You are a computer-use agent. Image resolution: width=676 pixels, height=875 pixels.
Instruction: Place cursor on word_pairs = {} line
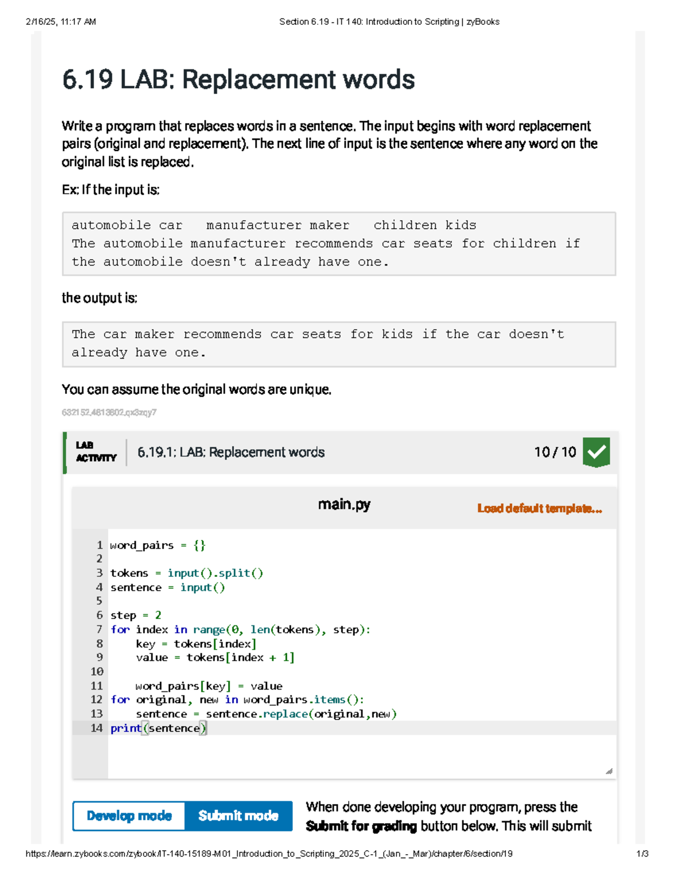click(158, 545)
